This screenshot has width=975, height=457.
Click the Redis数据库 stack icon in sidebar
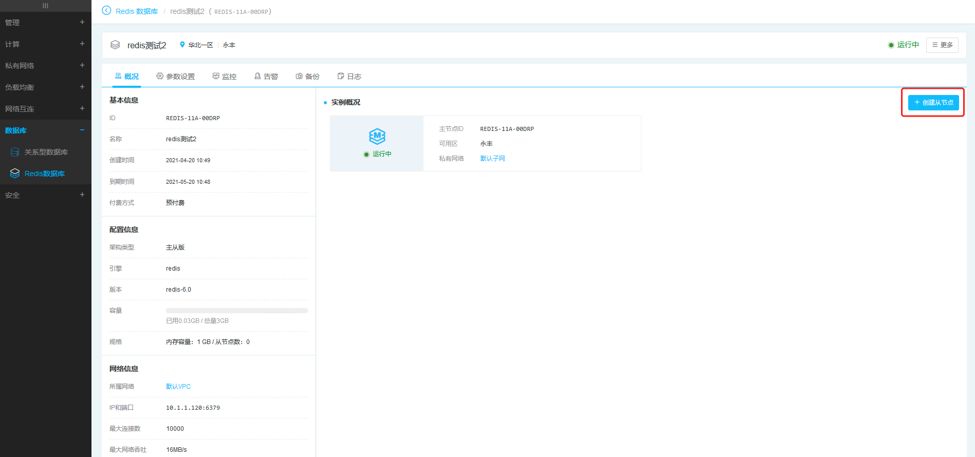(15, 174)
